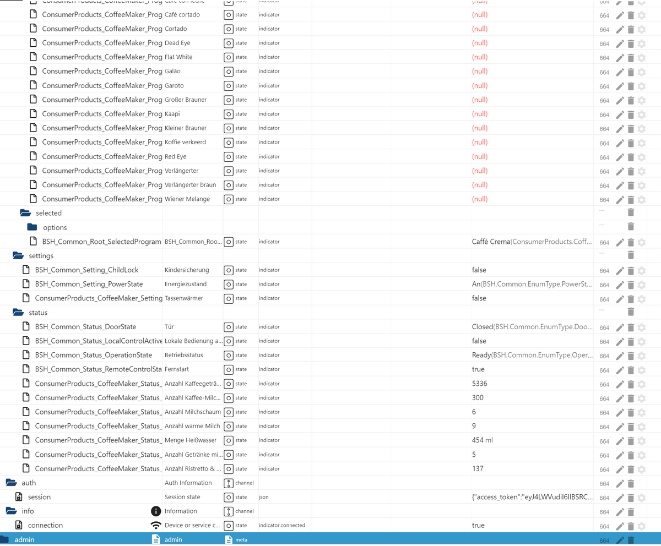Delete the Tassenwärmer object
Screen dimensions: 661x546
[631, 299]
